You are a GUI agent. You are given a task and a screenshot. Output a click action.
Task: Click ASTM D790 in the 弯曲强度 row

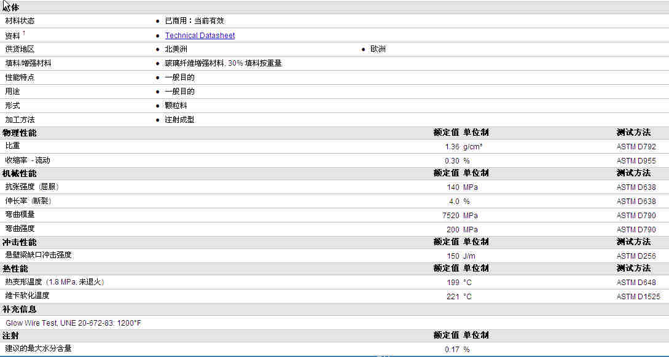point(636,229)
